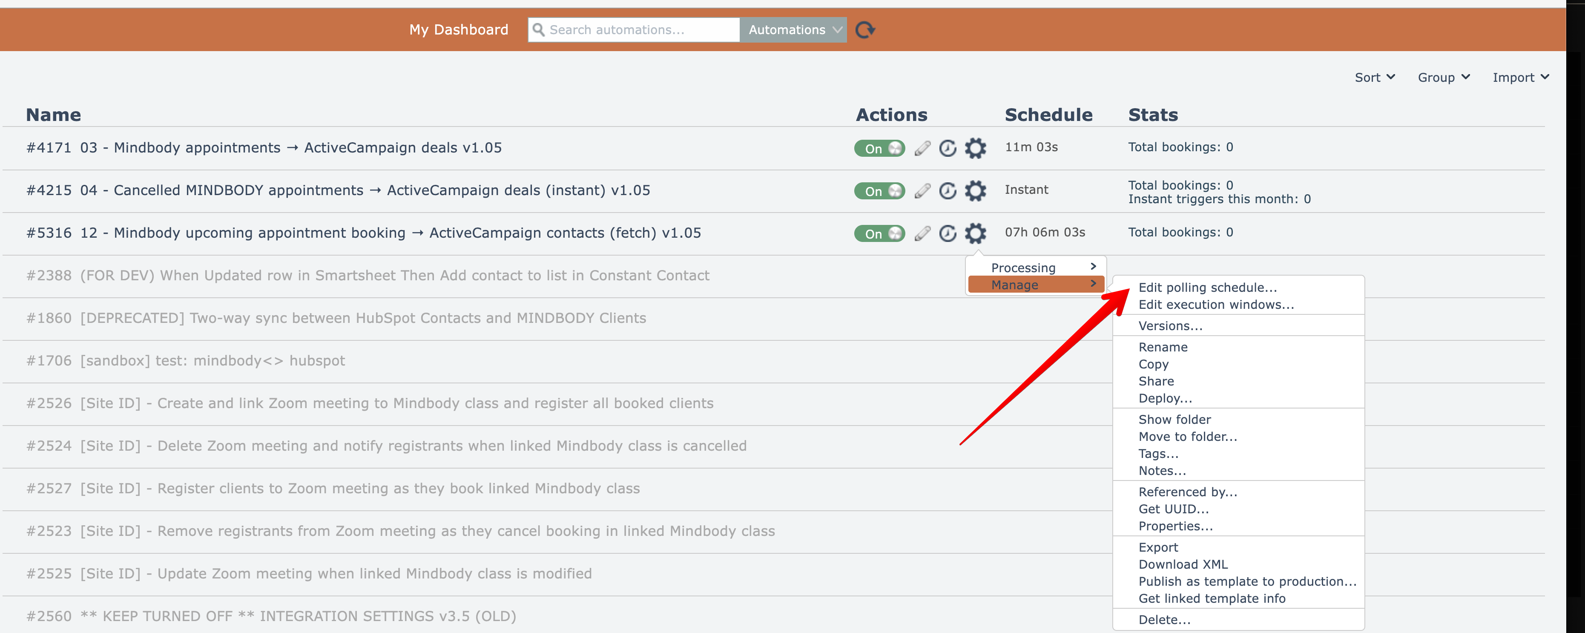Click the refresh icon beside Automations dropdown

864,29
